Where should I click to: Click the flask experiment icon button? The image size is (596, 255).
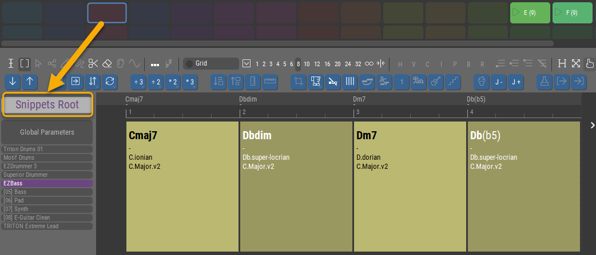[545, 82]
